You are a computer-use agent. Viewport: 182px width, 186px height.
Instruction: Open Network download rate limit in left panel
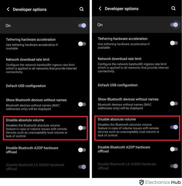(x=45, y=66)
